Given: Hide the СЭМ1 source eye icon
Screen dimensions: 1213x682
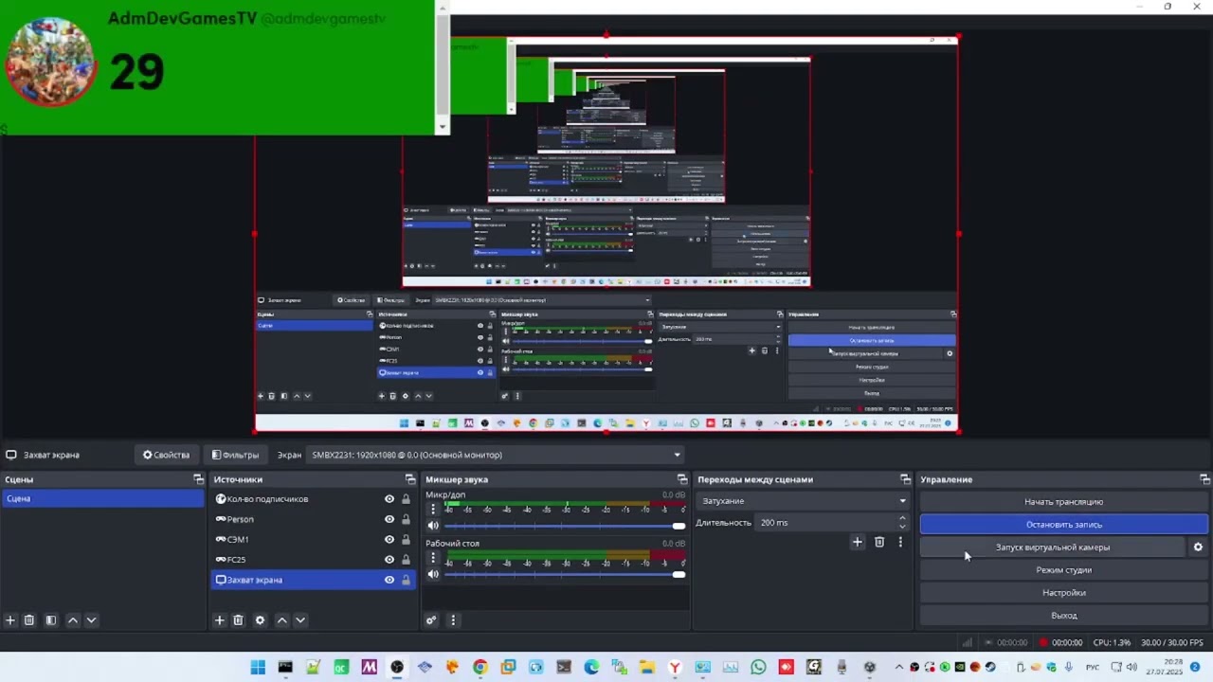Looking at the screenshot, I should click(x=389, y=540).
